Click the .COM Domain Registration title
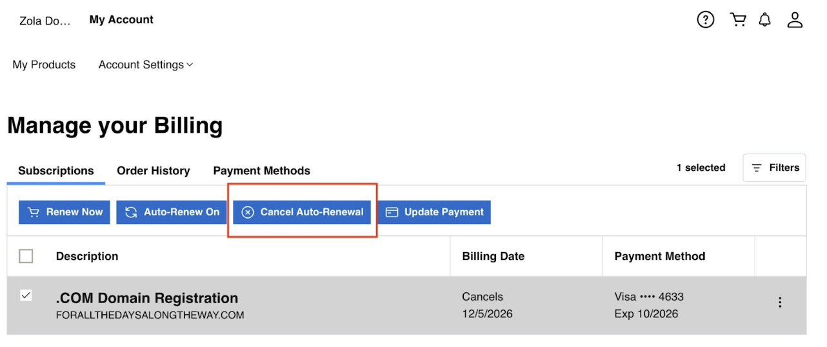The height and width of the screenshot is (347, 827). [147, 298]
